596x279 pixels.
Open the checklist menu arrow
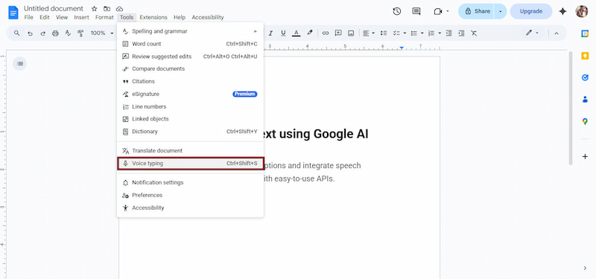[x=405, y=33]
